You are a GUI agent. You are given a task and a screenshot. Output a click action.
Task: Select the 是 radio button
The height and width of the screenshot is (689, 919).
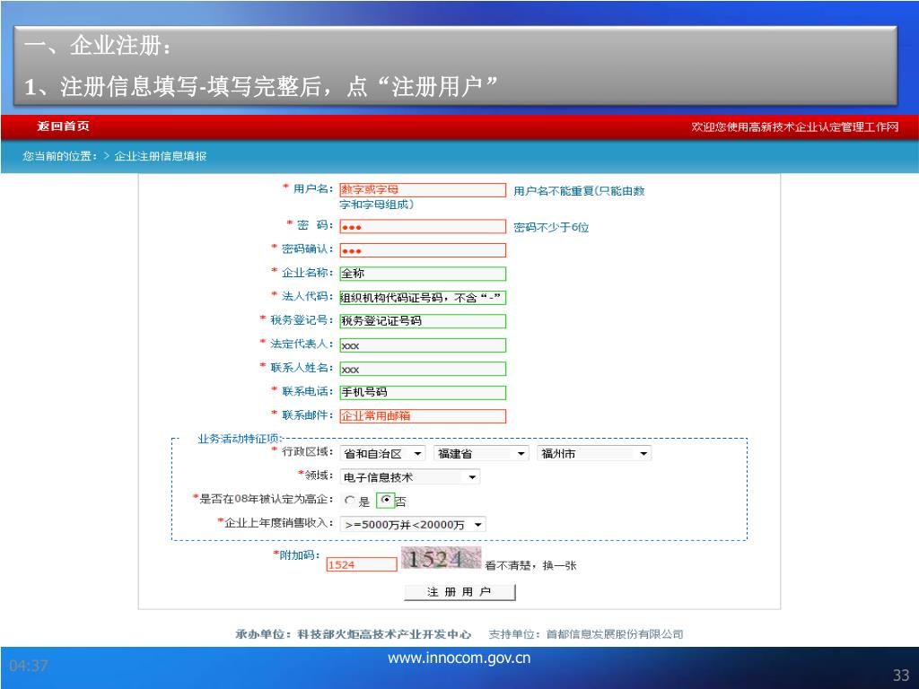(x=350, y=501)
